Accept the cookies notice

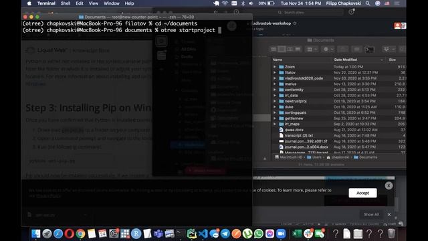click(362, 193)
